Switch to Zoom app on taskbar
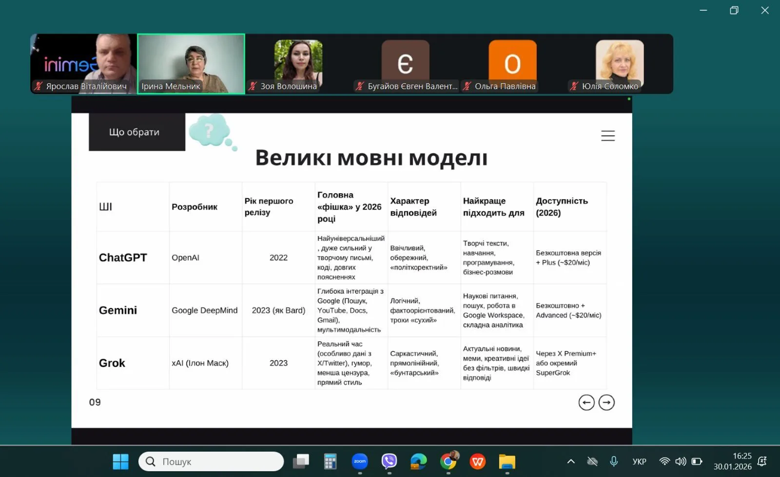The height and width of the screenshot is (477, 780). pyautogui.click(x=360, y=461)
